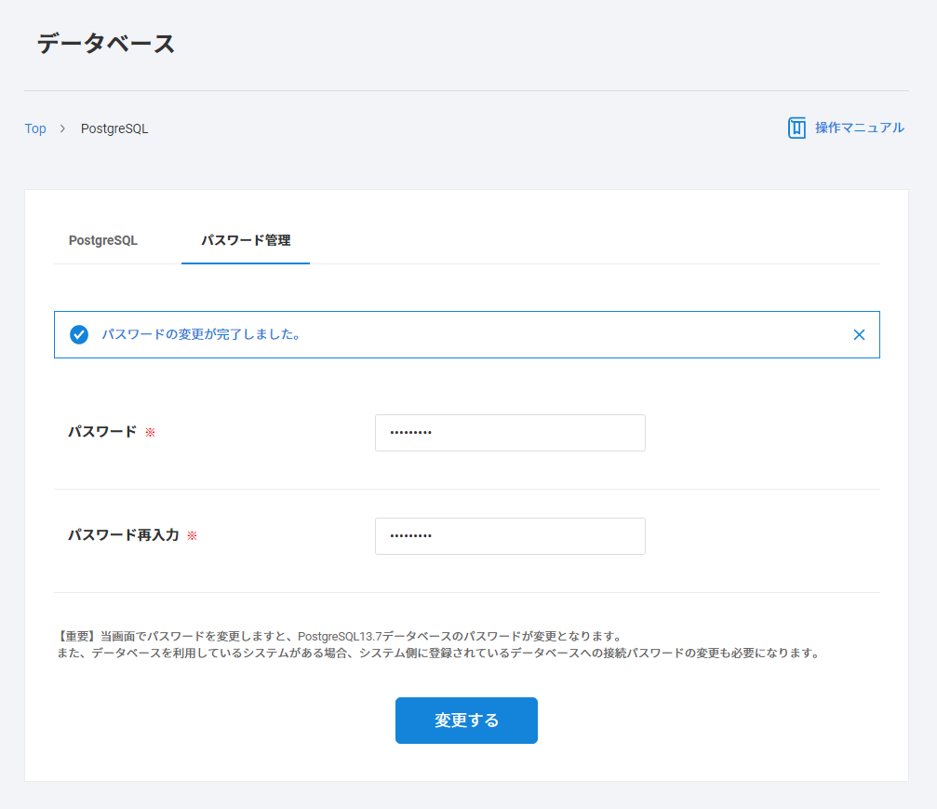Screen dimensions: 937x809
Task: Switch to the PostgreSQL tab
Action: coord(103,240)
